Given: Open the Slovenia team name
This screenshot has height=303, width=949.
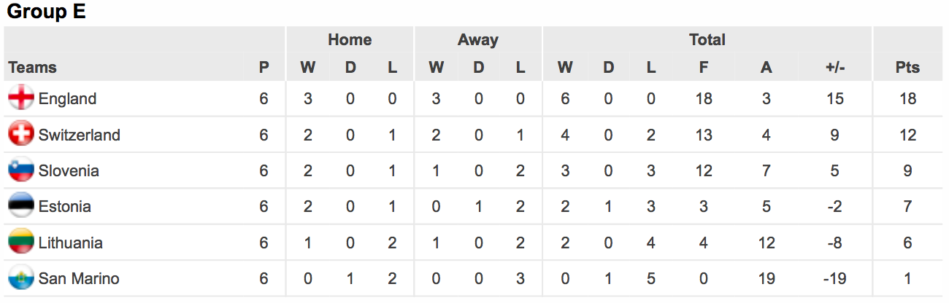Looking at the screenshot, I should 69,170.
